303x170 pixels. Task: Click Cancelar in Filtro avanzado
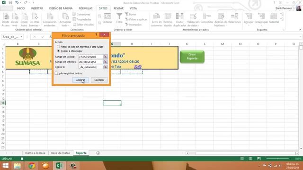[99, 80]
